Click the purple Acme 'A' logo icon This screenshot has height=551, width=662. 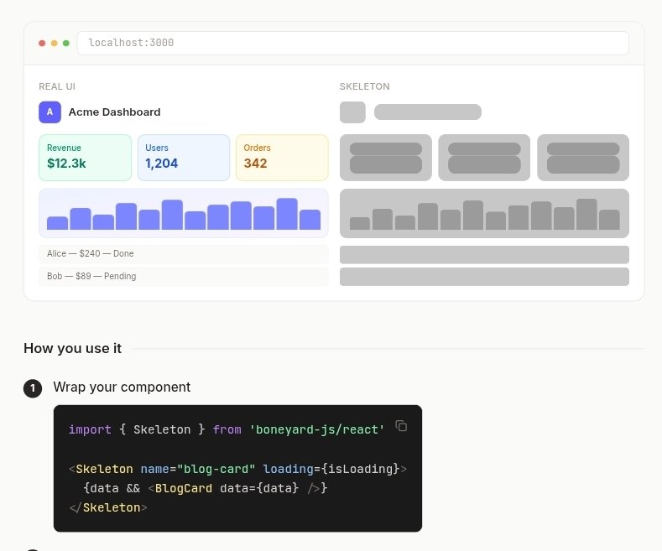click(50, 112)
